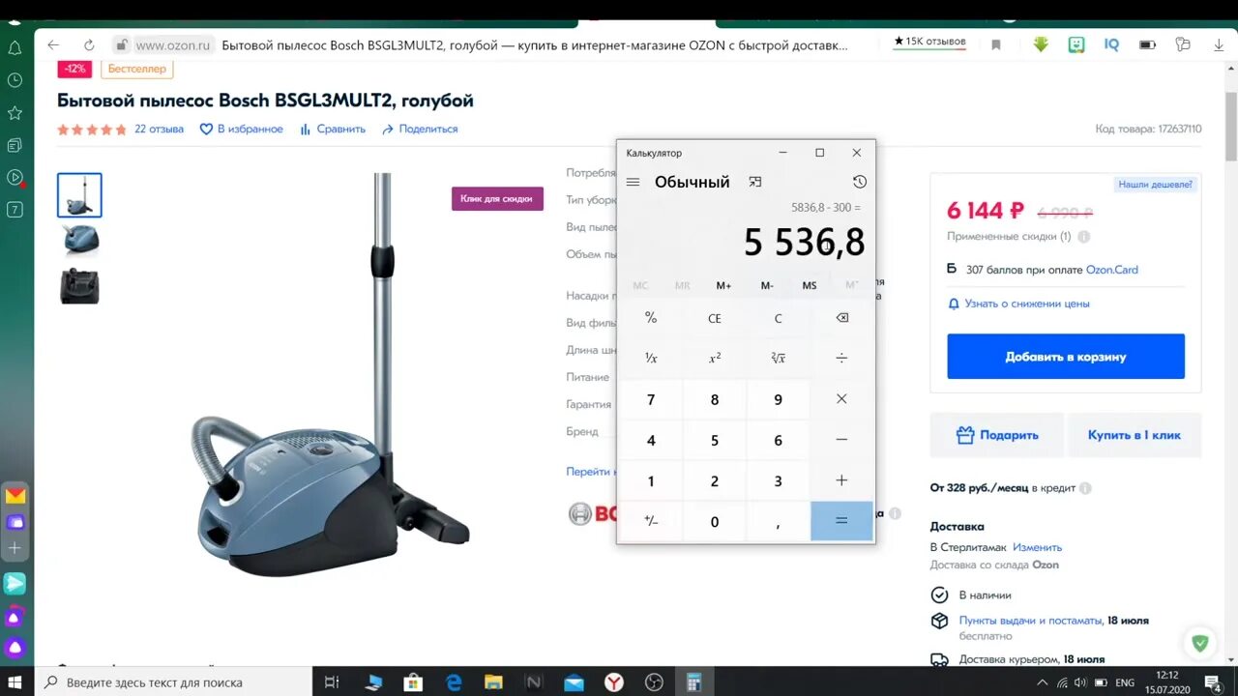This screenshot has width=1238, height=696.
Task: Click the keep-on-top icon in Calculator
Action: tap(754, 182)
